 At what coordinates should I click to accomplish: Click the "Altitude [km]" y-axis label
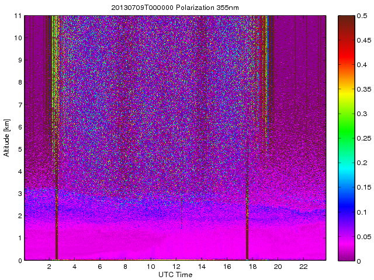coord(7,138)
